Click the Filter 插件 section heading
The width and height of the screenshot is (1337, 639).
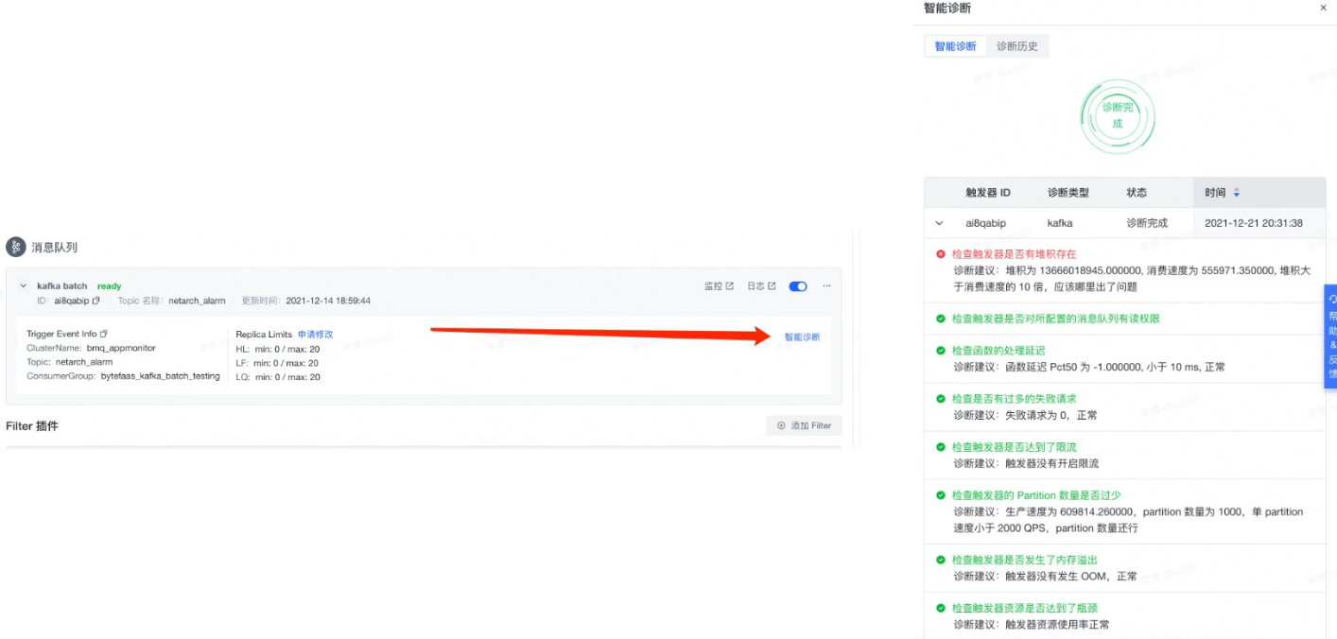point(32,425)
